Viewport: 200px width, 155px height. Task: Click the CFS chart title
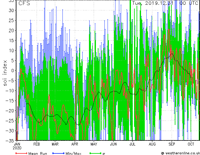pyautogui.click(x=24, y=3)
